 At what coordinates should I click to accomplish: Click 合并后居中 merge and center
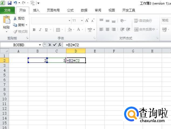pos(145,29)
